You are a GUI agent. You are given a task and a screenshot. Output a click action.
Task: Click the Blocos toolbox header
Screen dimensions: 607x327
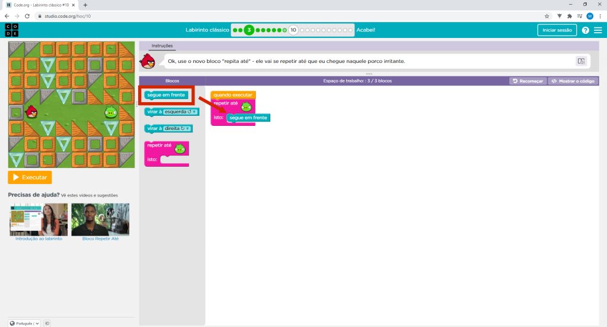(x=172, y=81)
